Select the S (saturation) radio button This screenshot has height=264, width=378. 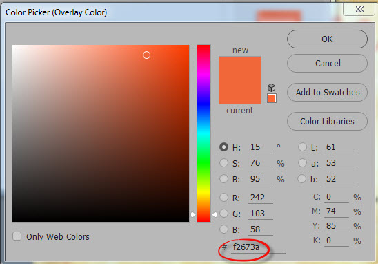pyautogui.click(x=223, y=163)
